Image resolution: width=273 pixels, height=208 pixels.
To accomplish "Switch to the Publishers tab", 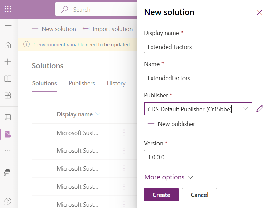I will tap(82, 83).
